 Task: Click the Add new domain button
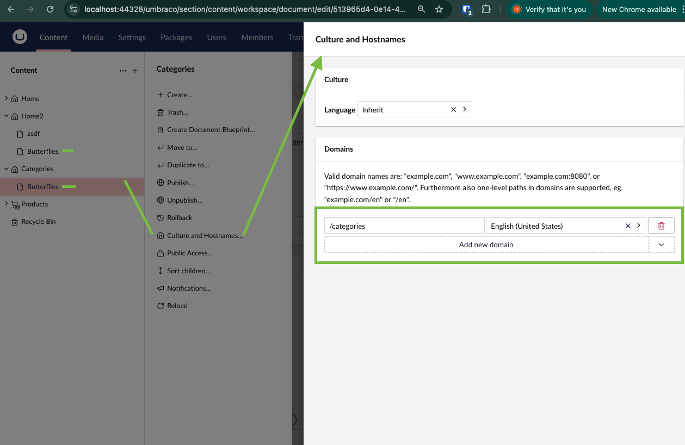[x=486, y=245]
